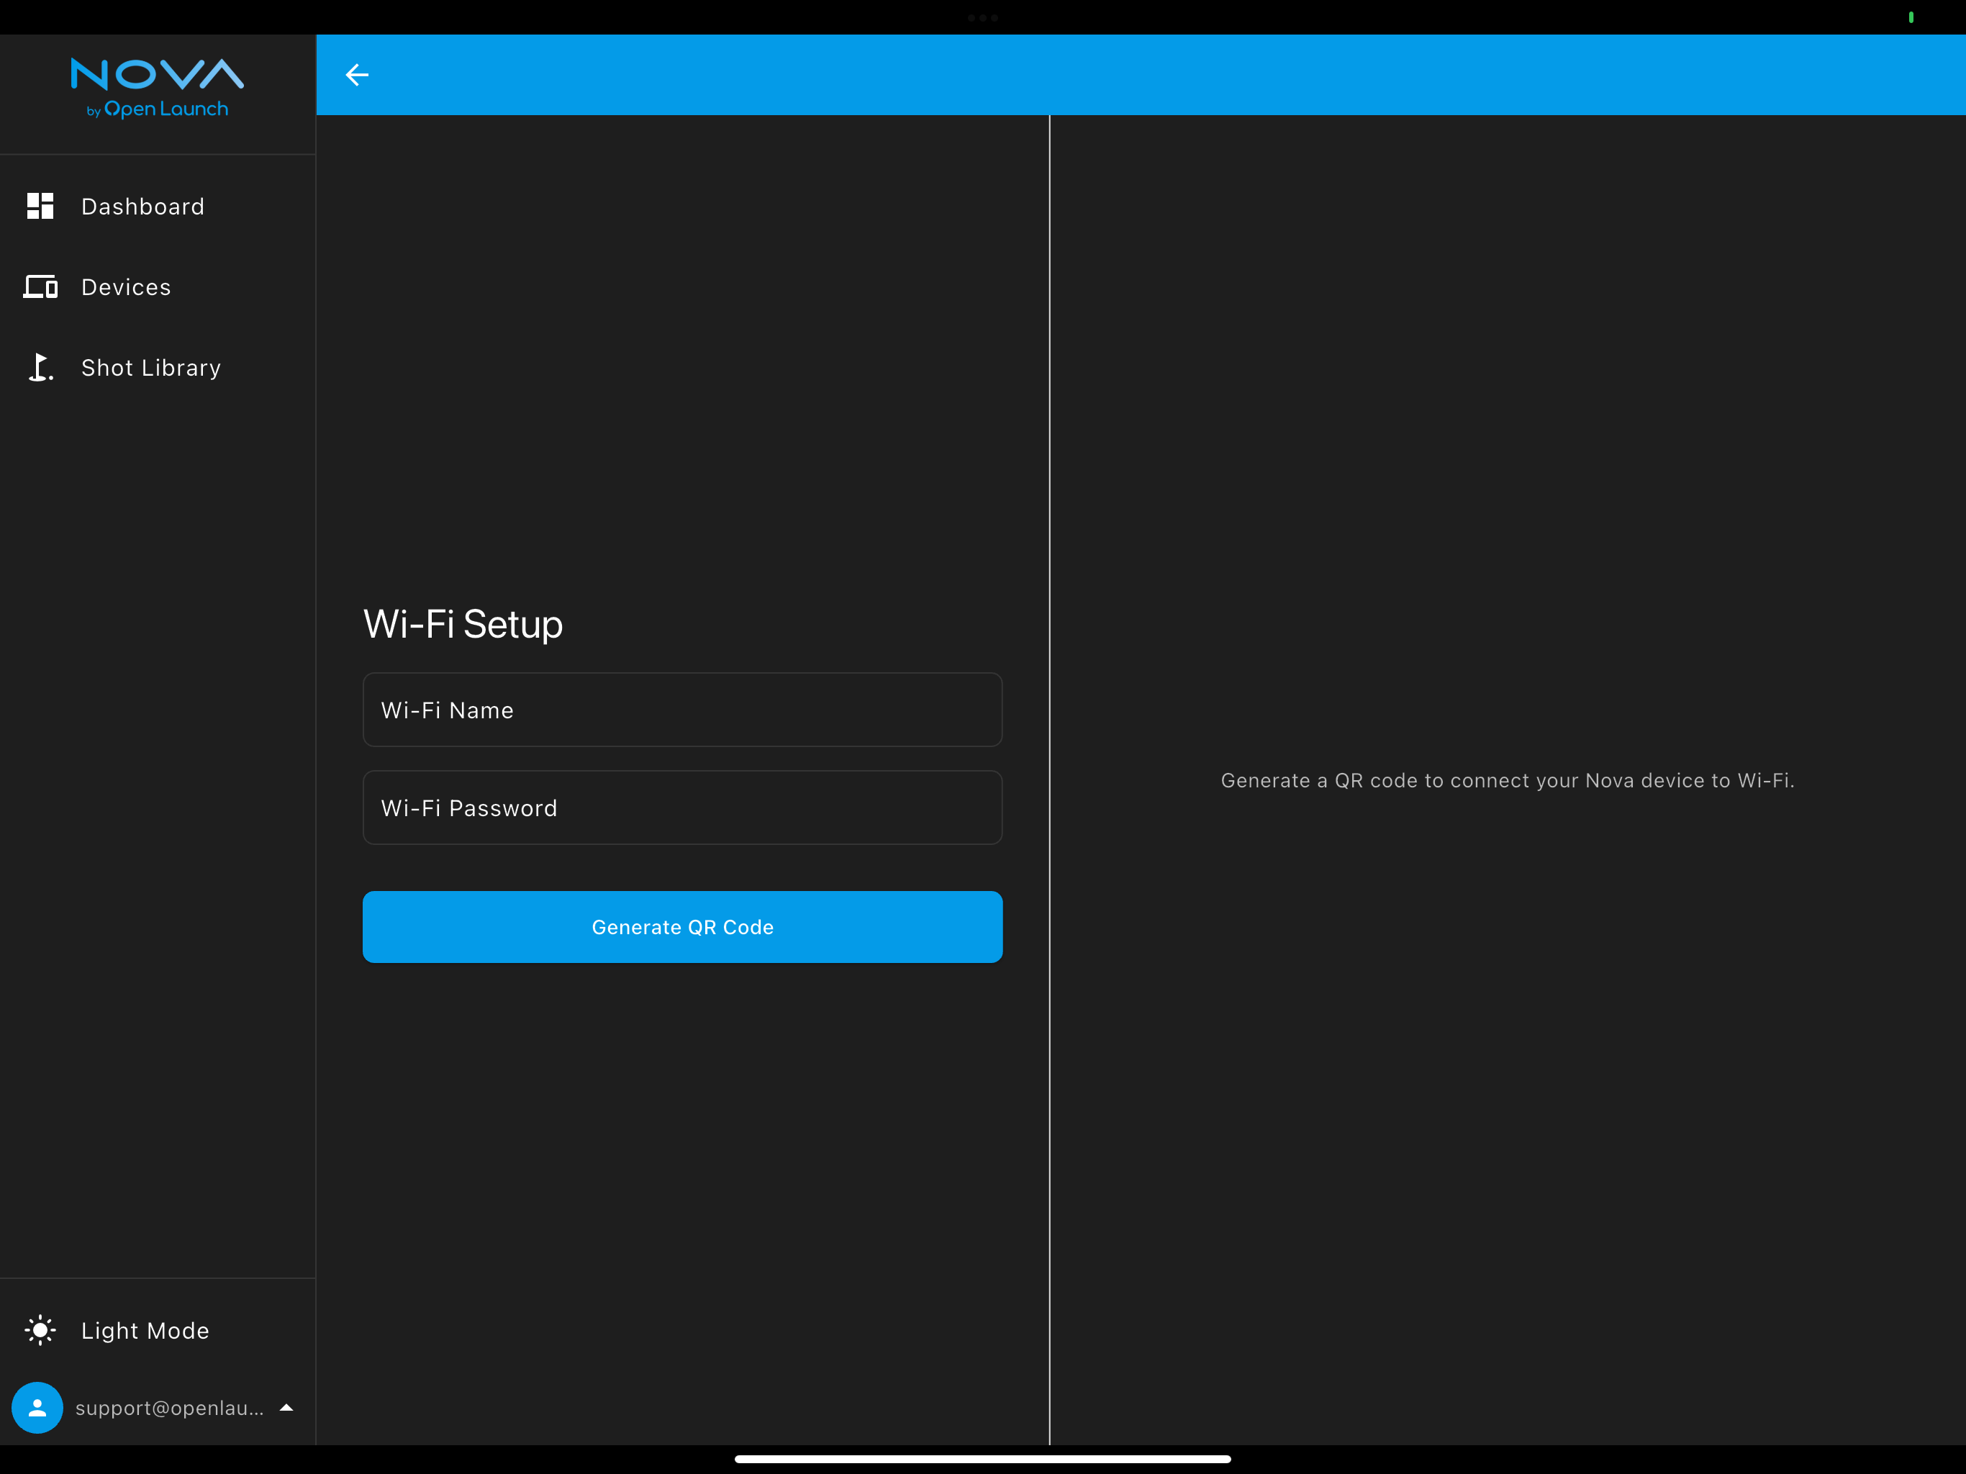Open the Shot Library menu label
The width and height of the screenshot is (1966, 1474).
[151, 367]
